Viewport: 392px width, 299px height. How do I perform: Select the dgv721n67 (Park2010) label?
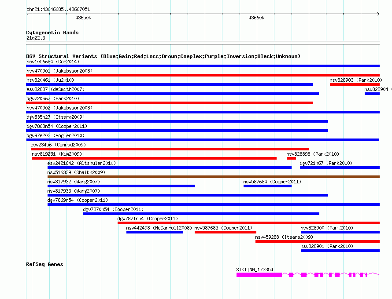click(x=326, y=163)
